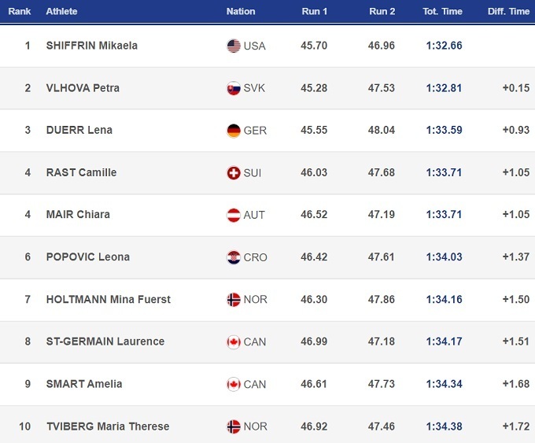Click the Diff. Time column header
Viewport: 535px width, 443px height.
508,12
